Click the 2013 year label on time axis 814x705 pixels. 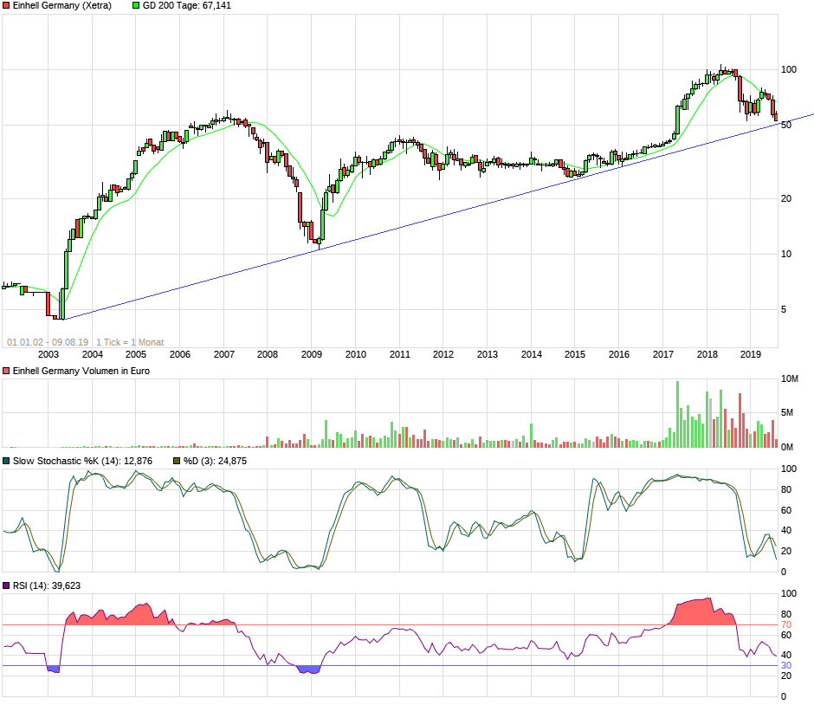(487, 354)
